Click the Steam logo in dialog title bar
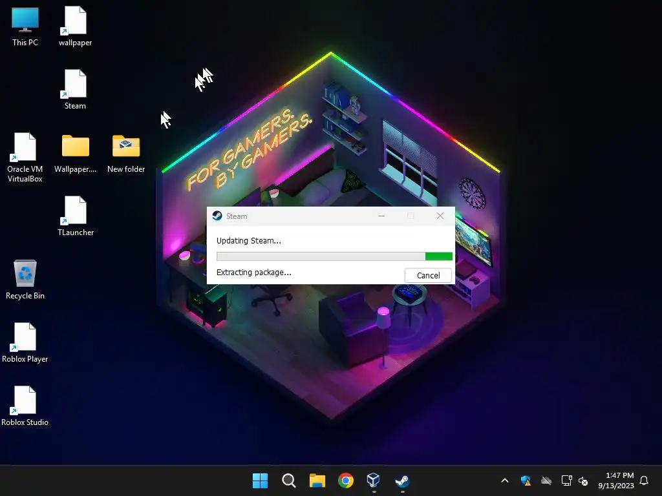 (x=217, y=216)
